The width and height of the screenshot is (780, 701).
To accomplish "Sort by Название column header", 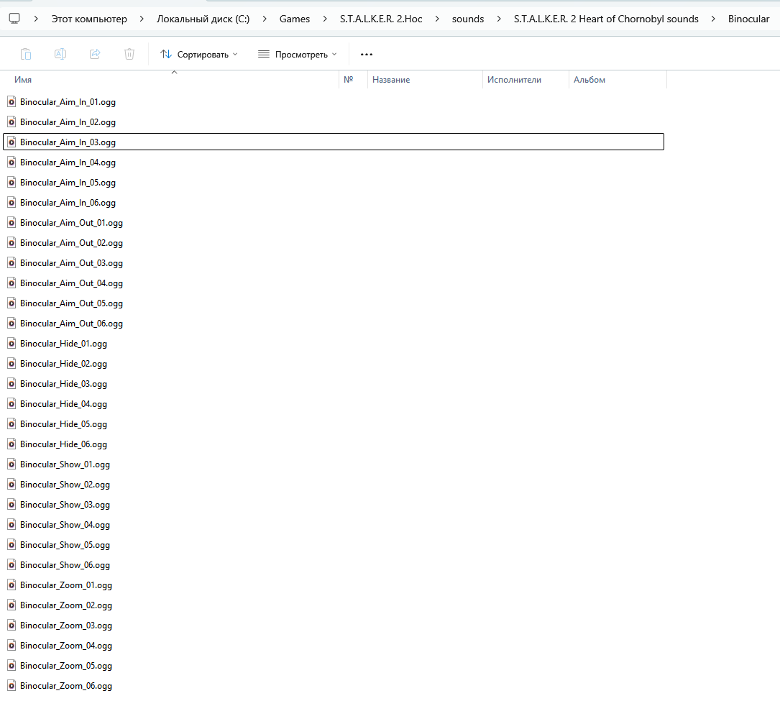I will (391, 80).
